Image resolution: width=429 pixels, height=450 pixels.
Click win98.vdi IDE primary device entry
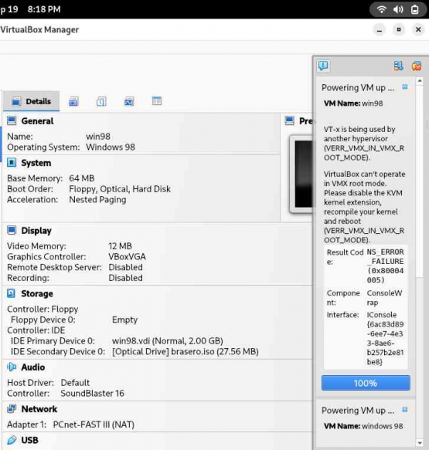coord(168,341)
